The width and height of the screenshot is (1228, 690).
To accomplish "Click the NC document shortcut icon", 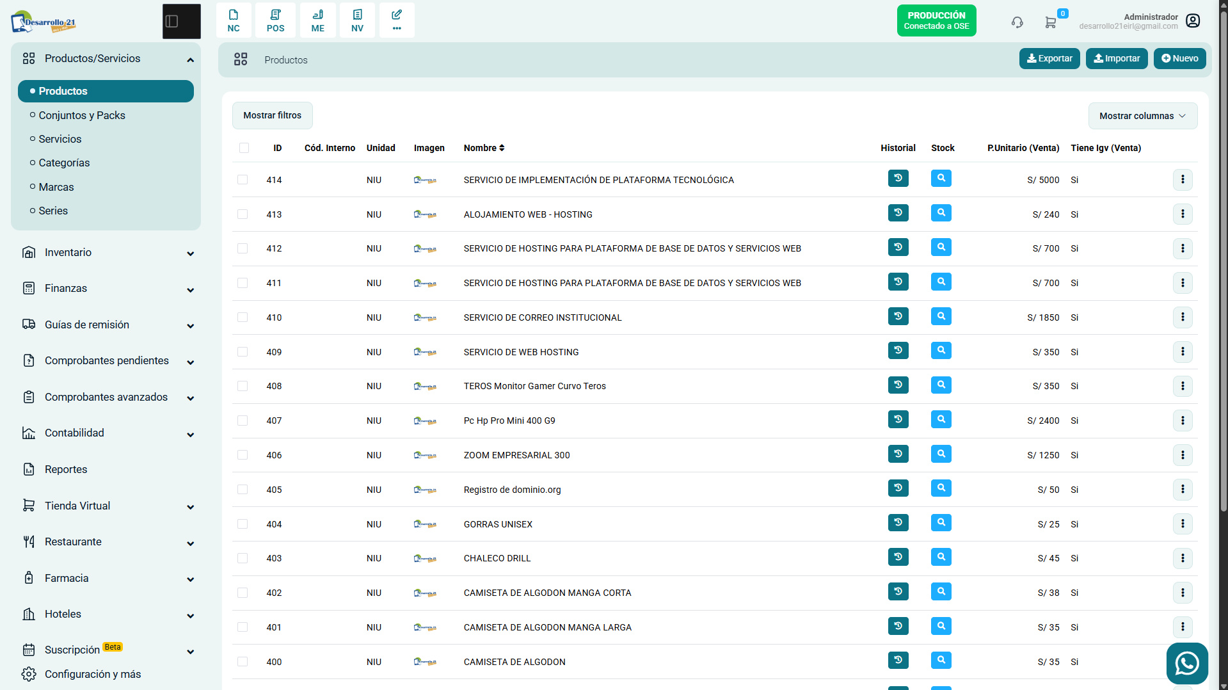I will (x=234, y=20).
